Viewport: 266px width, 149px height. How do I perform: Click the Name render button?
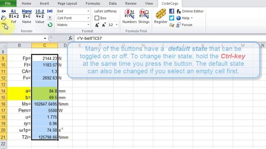[x=27, y=16]
